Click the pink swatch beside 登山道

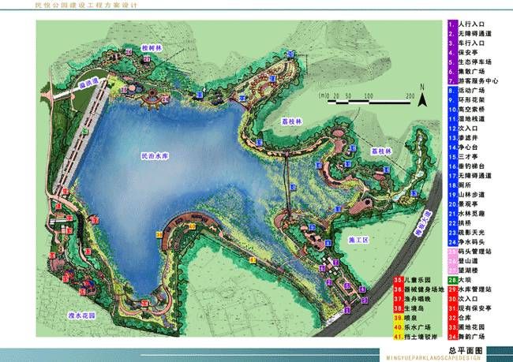coord(452,261)
